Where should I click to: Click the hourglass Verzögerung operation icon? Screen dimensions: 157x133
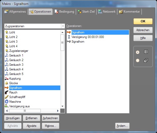tap(69, 37)
